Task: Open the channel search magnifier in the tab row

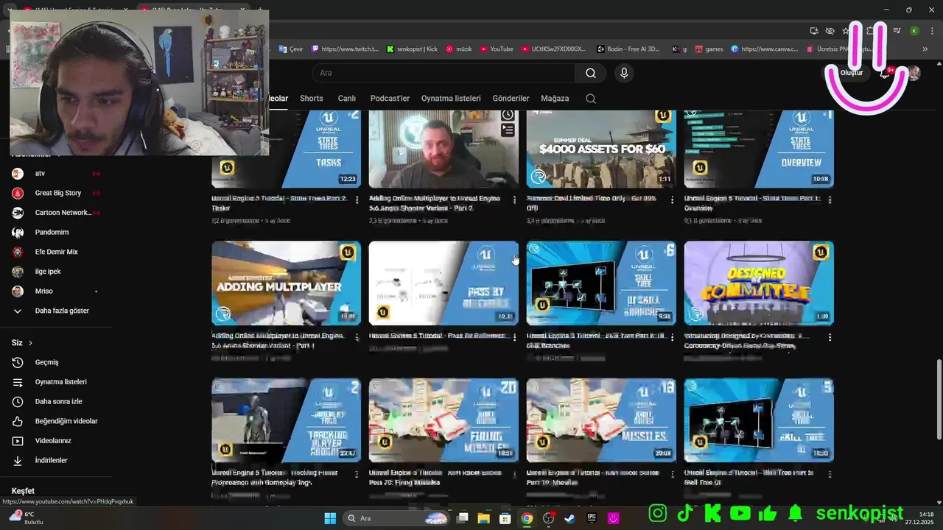Action: tap(591, 99)
